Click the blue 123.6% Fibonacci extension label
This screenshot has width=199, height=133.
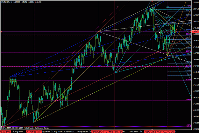pyautogui.click(x=188, y=62)
